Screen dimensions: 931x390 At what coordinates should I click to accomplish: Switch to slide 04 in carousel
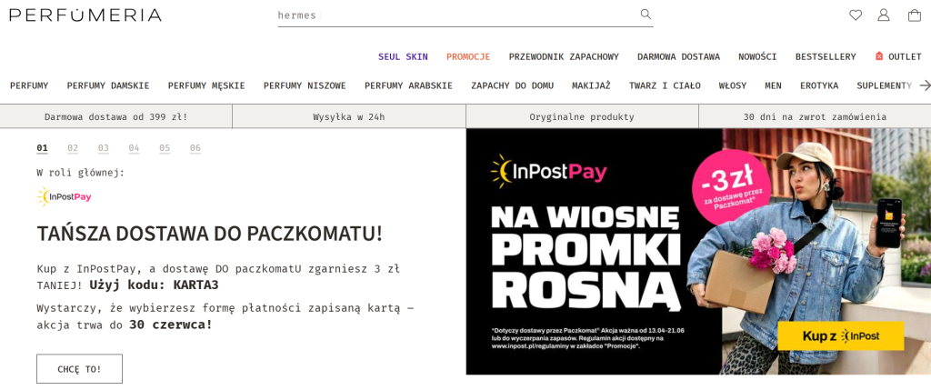click(134, 148)
